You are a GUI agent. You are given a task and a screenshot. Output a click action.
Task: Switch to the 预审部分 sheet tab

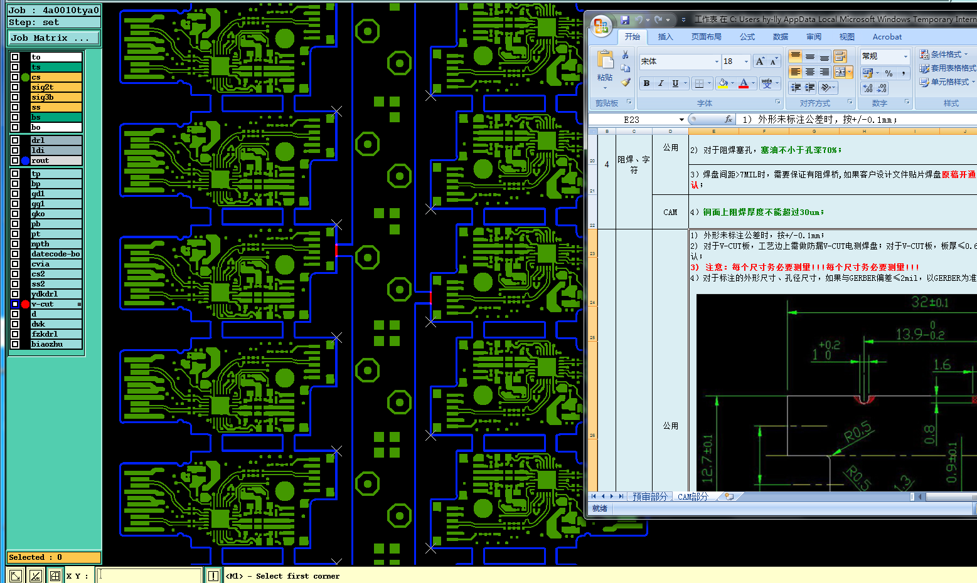point(650,496)
